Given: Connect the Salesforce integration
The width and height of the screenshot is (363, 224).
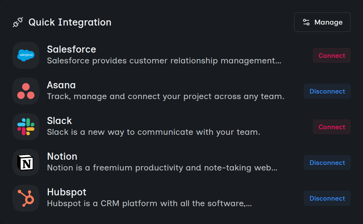Looking at the screenshot, I should pos(331,55).
